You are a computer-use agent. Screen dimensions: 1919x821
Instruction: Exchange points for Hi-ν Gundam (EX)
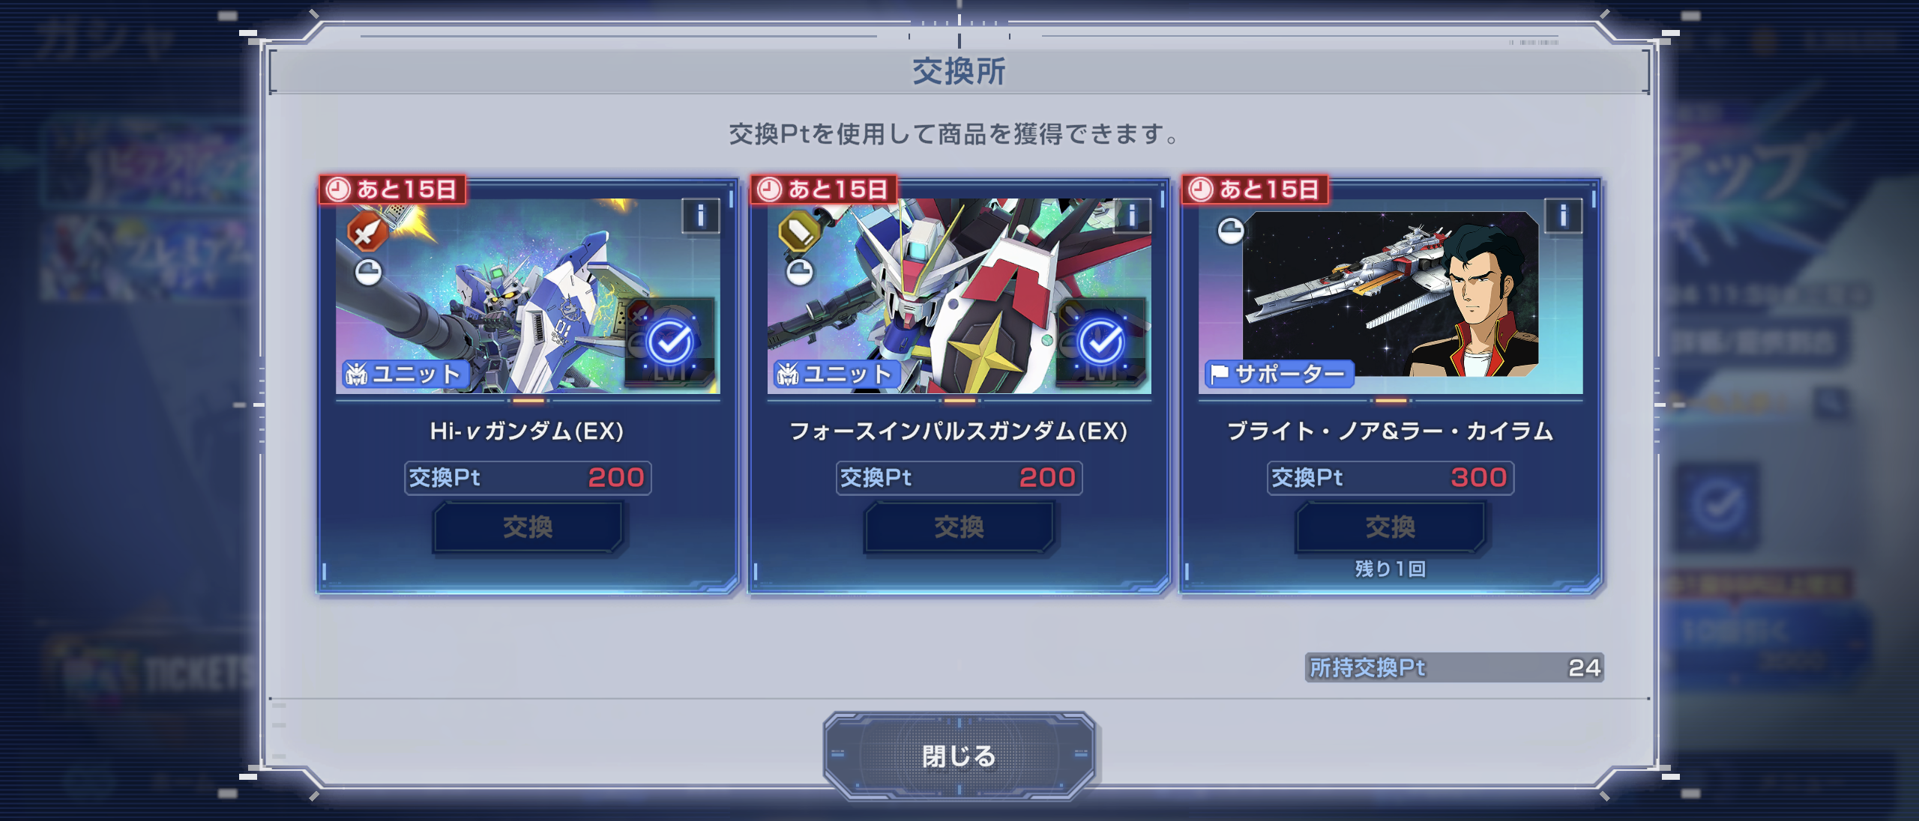click(x=528, y=527)
